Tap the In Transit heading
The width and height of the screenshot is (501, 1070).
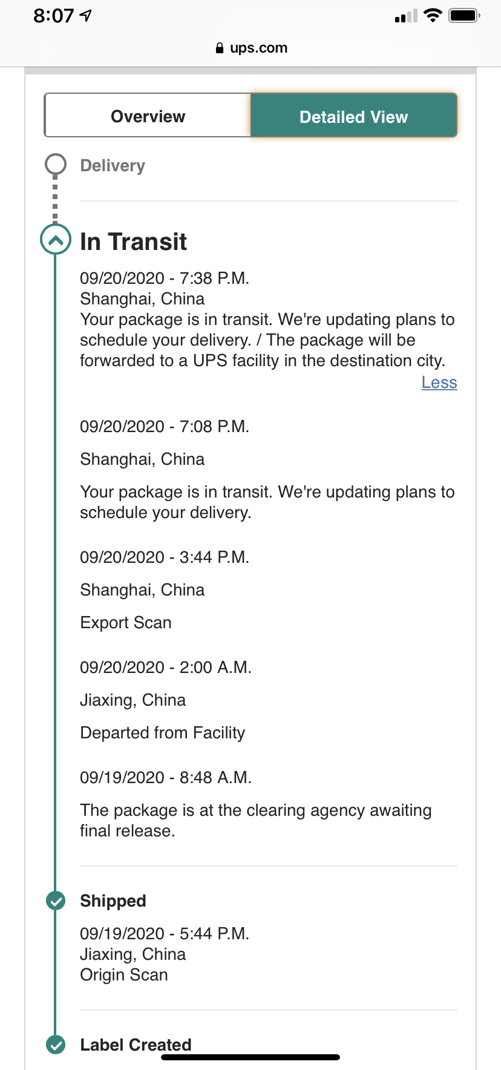click(x=134, y=241)
